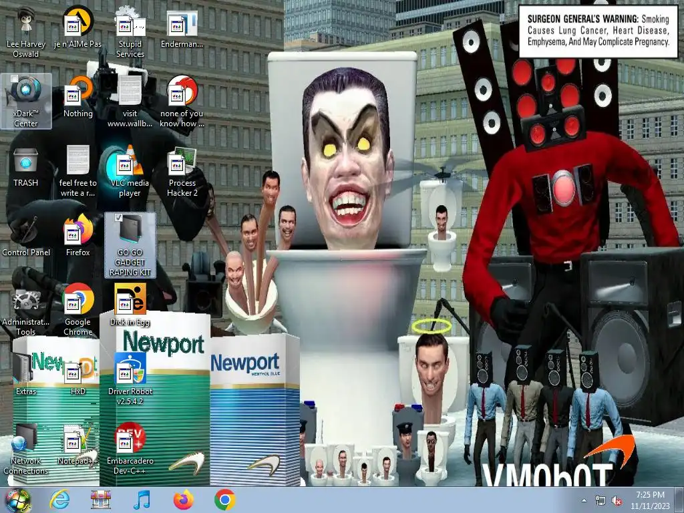This screenshot has width=684, height=513.
Task: Open the taskbar clock showing 7:25 PM
Action: click(650, 500)
